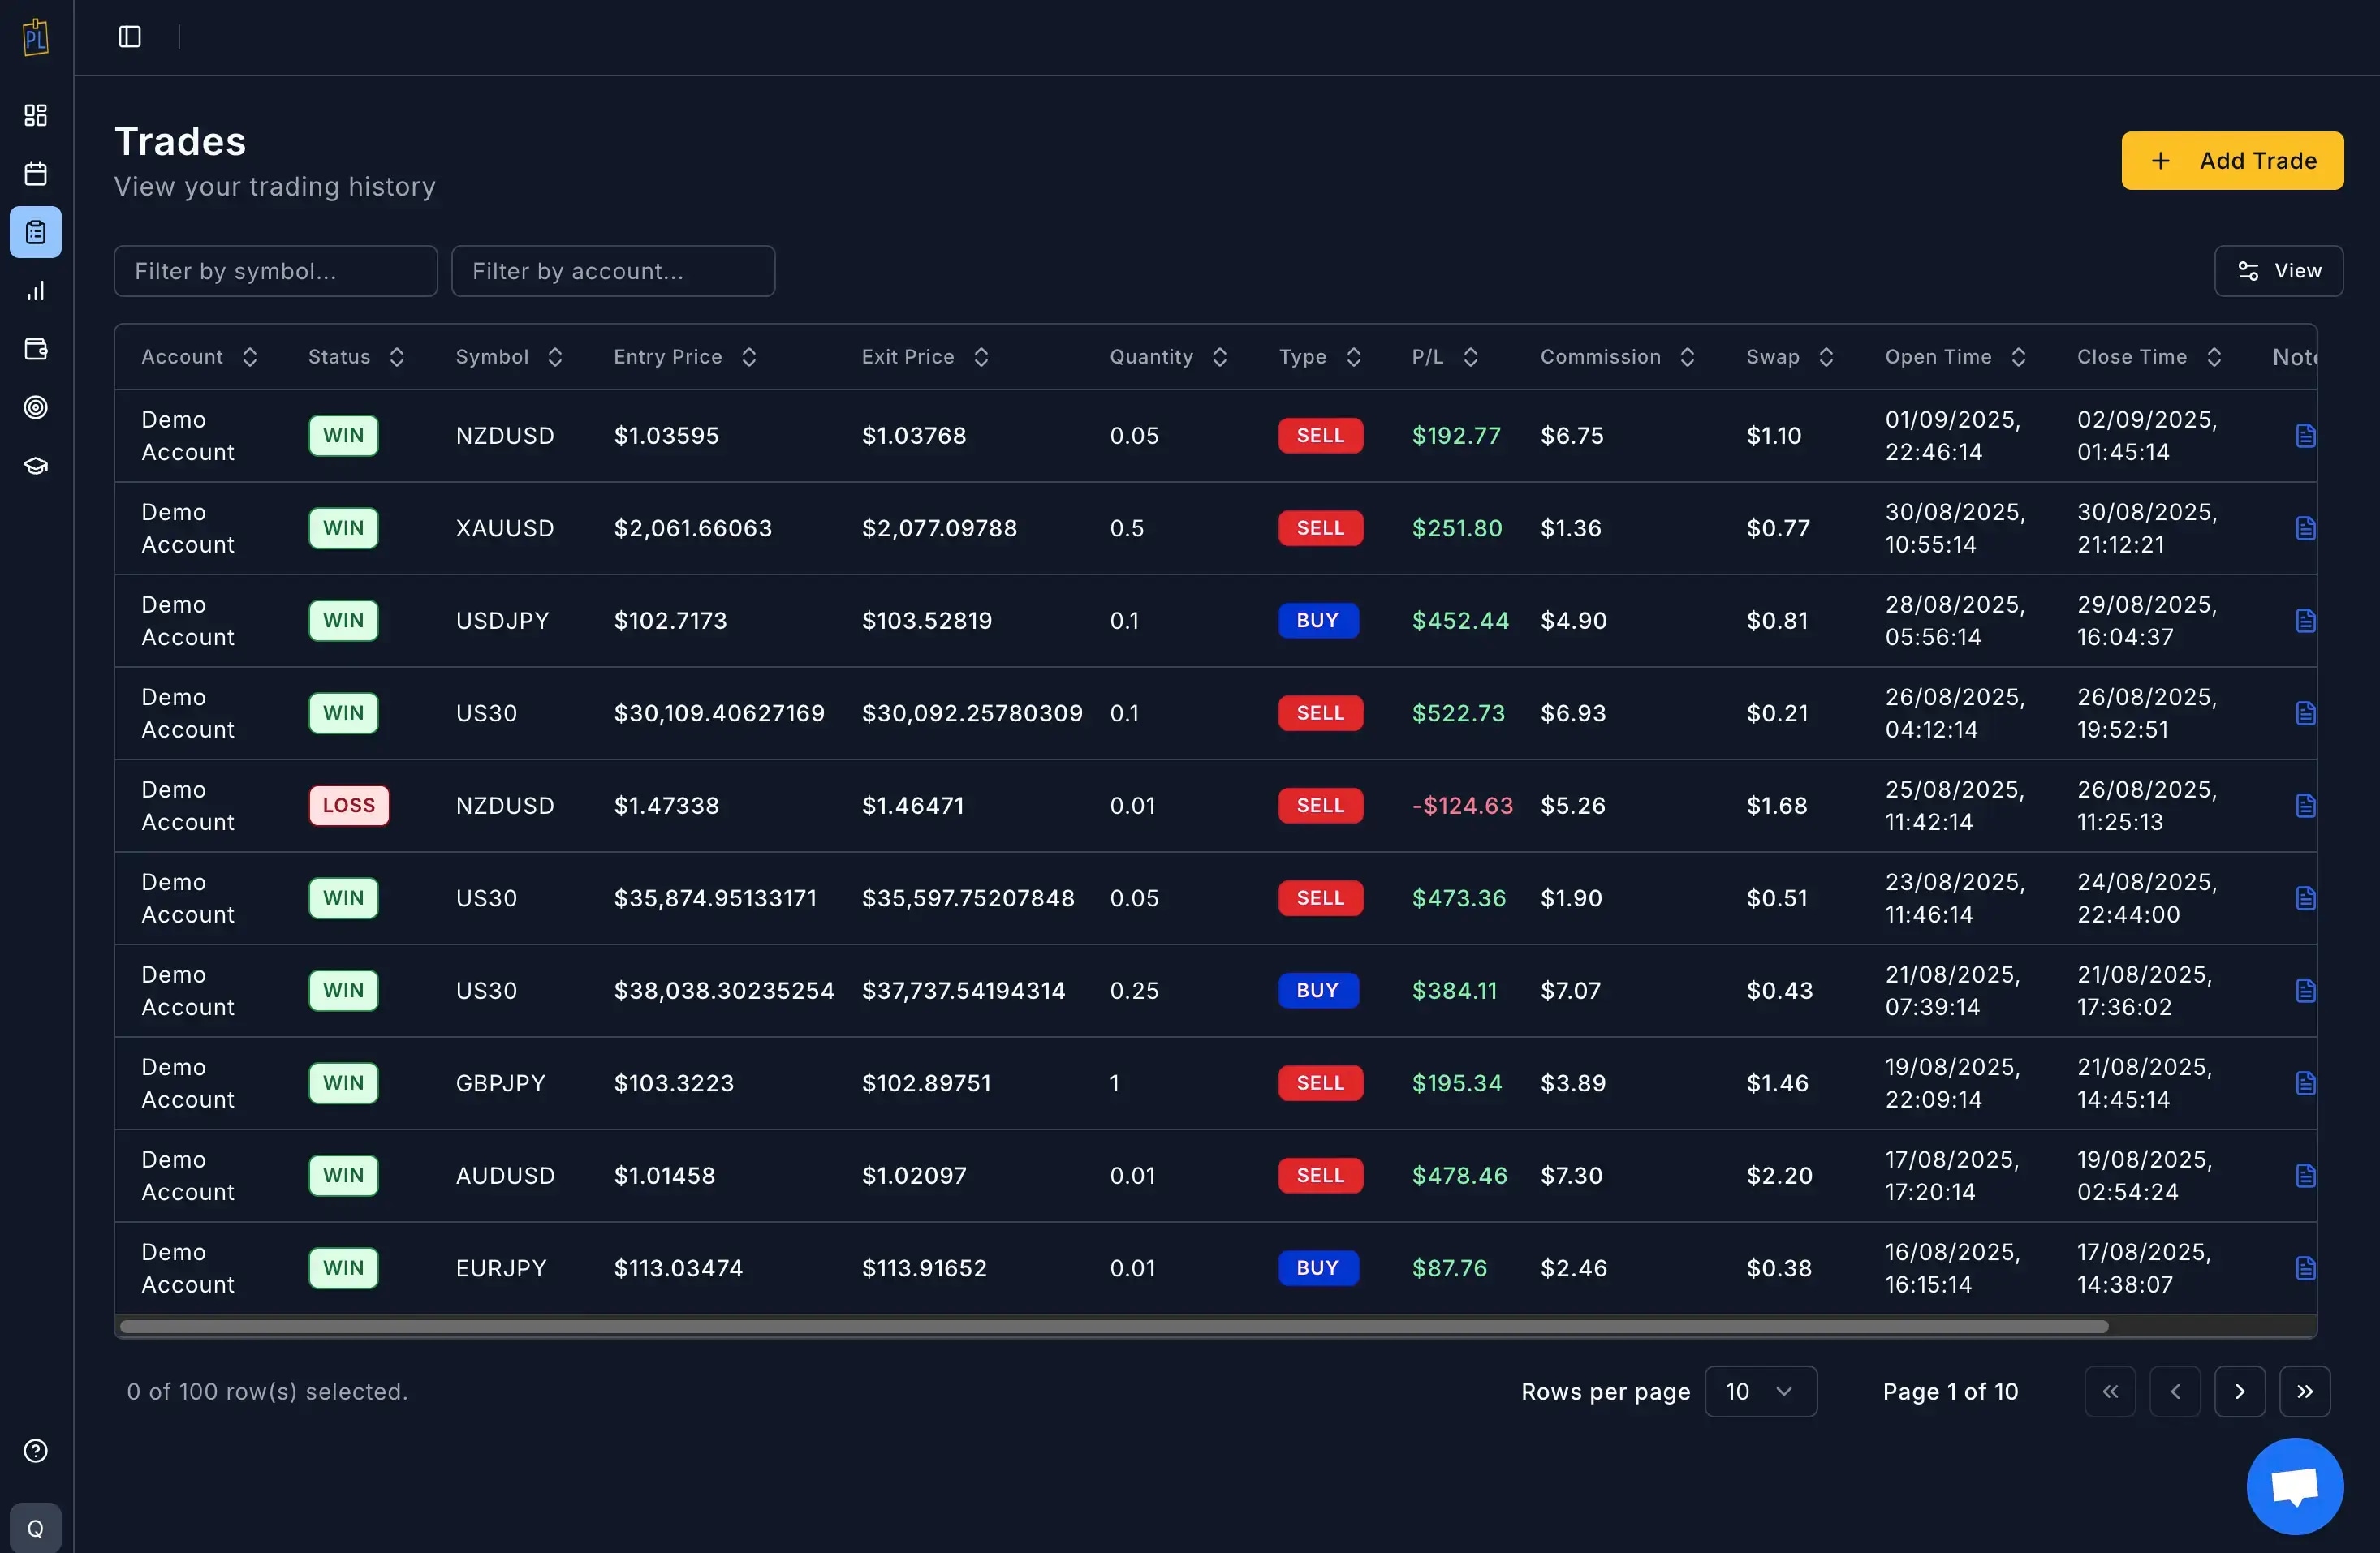
Task: Open the Rows per page dropdown
Action: [1760, 1391]
